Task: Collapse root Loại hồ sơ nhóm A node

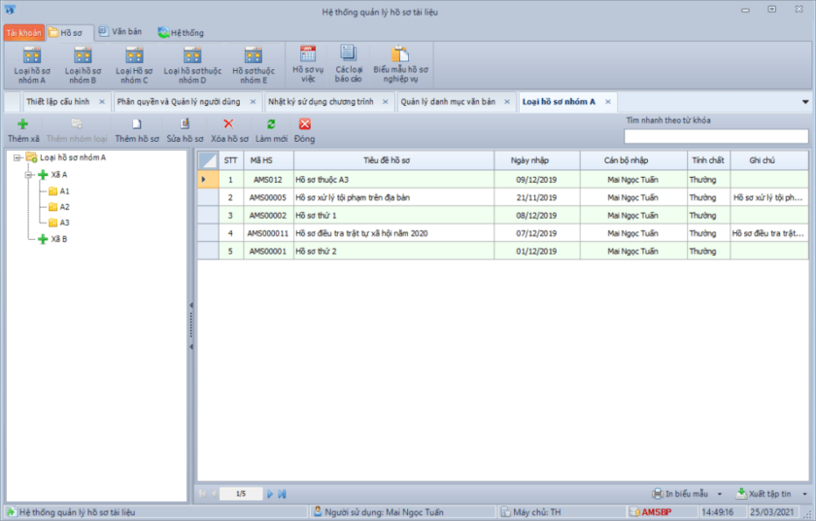Action: 17,157
